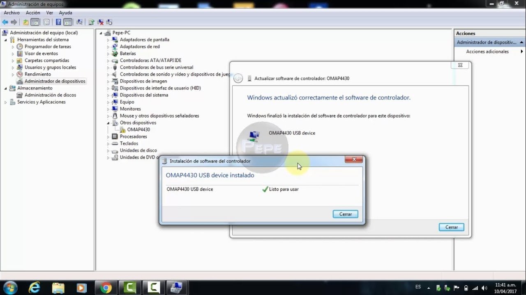Click the Up one level folder icon

click(x=26, y=22)
